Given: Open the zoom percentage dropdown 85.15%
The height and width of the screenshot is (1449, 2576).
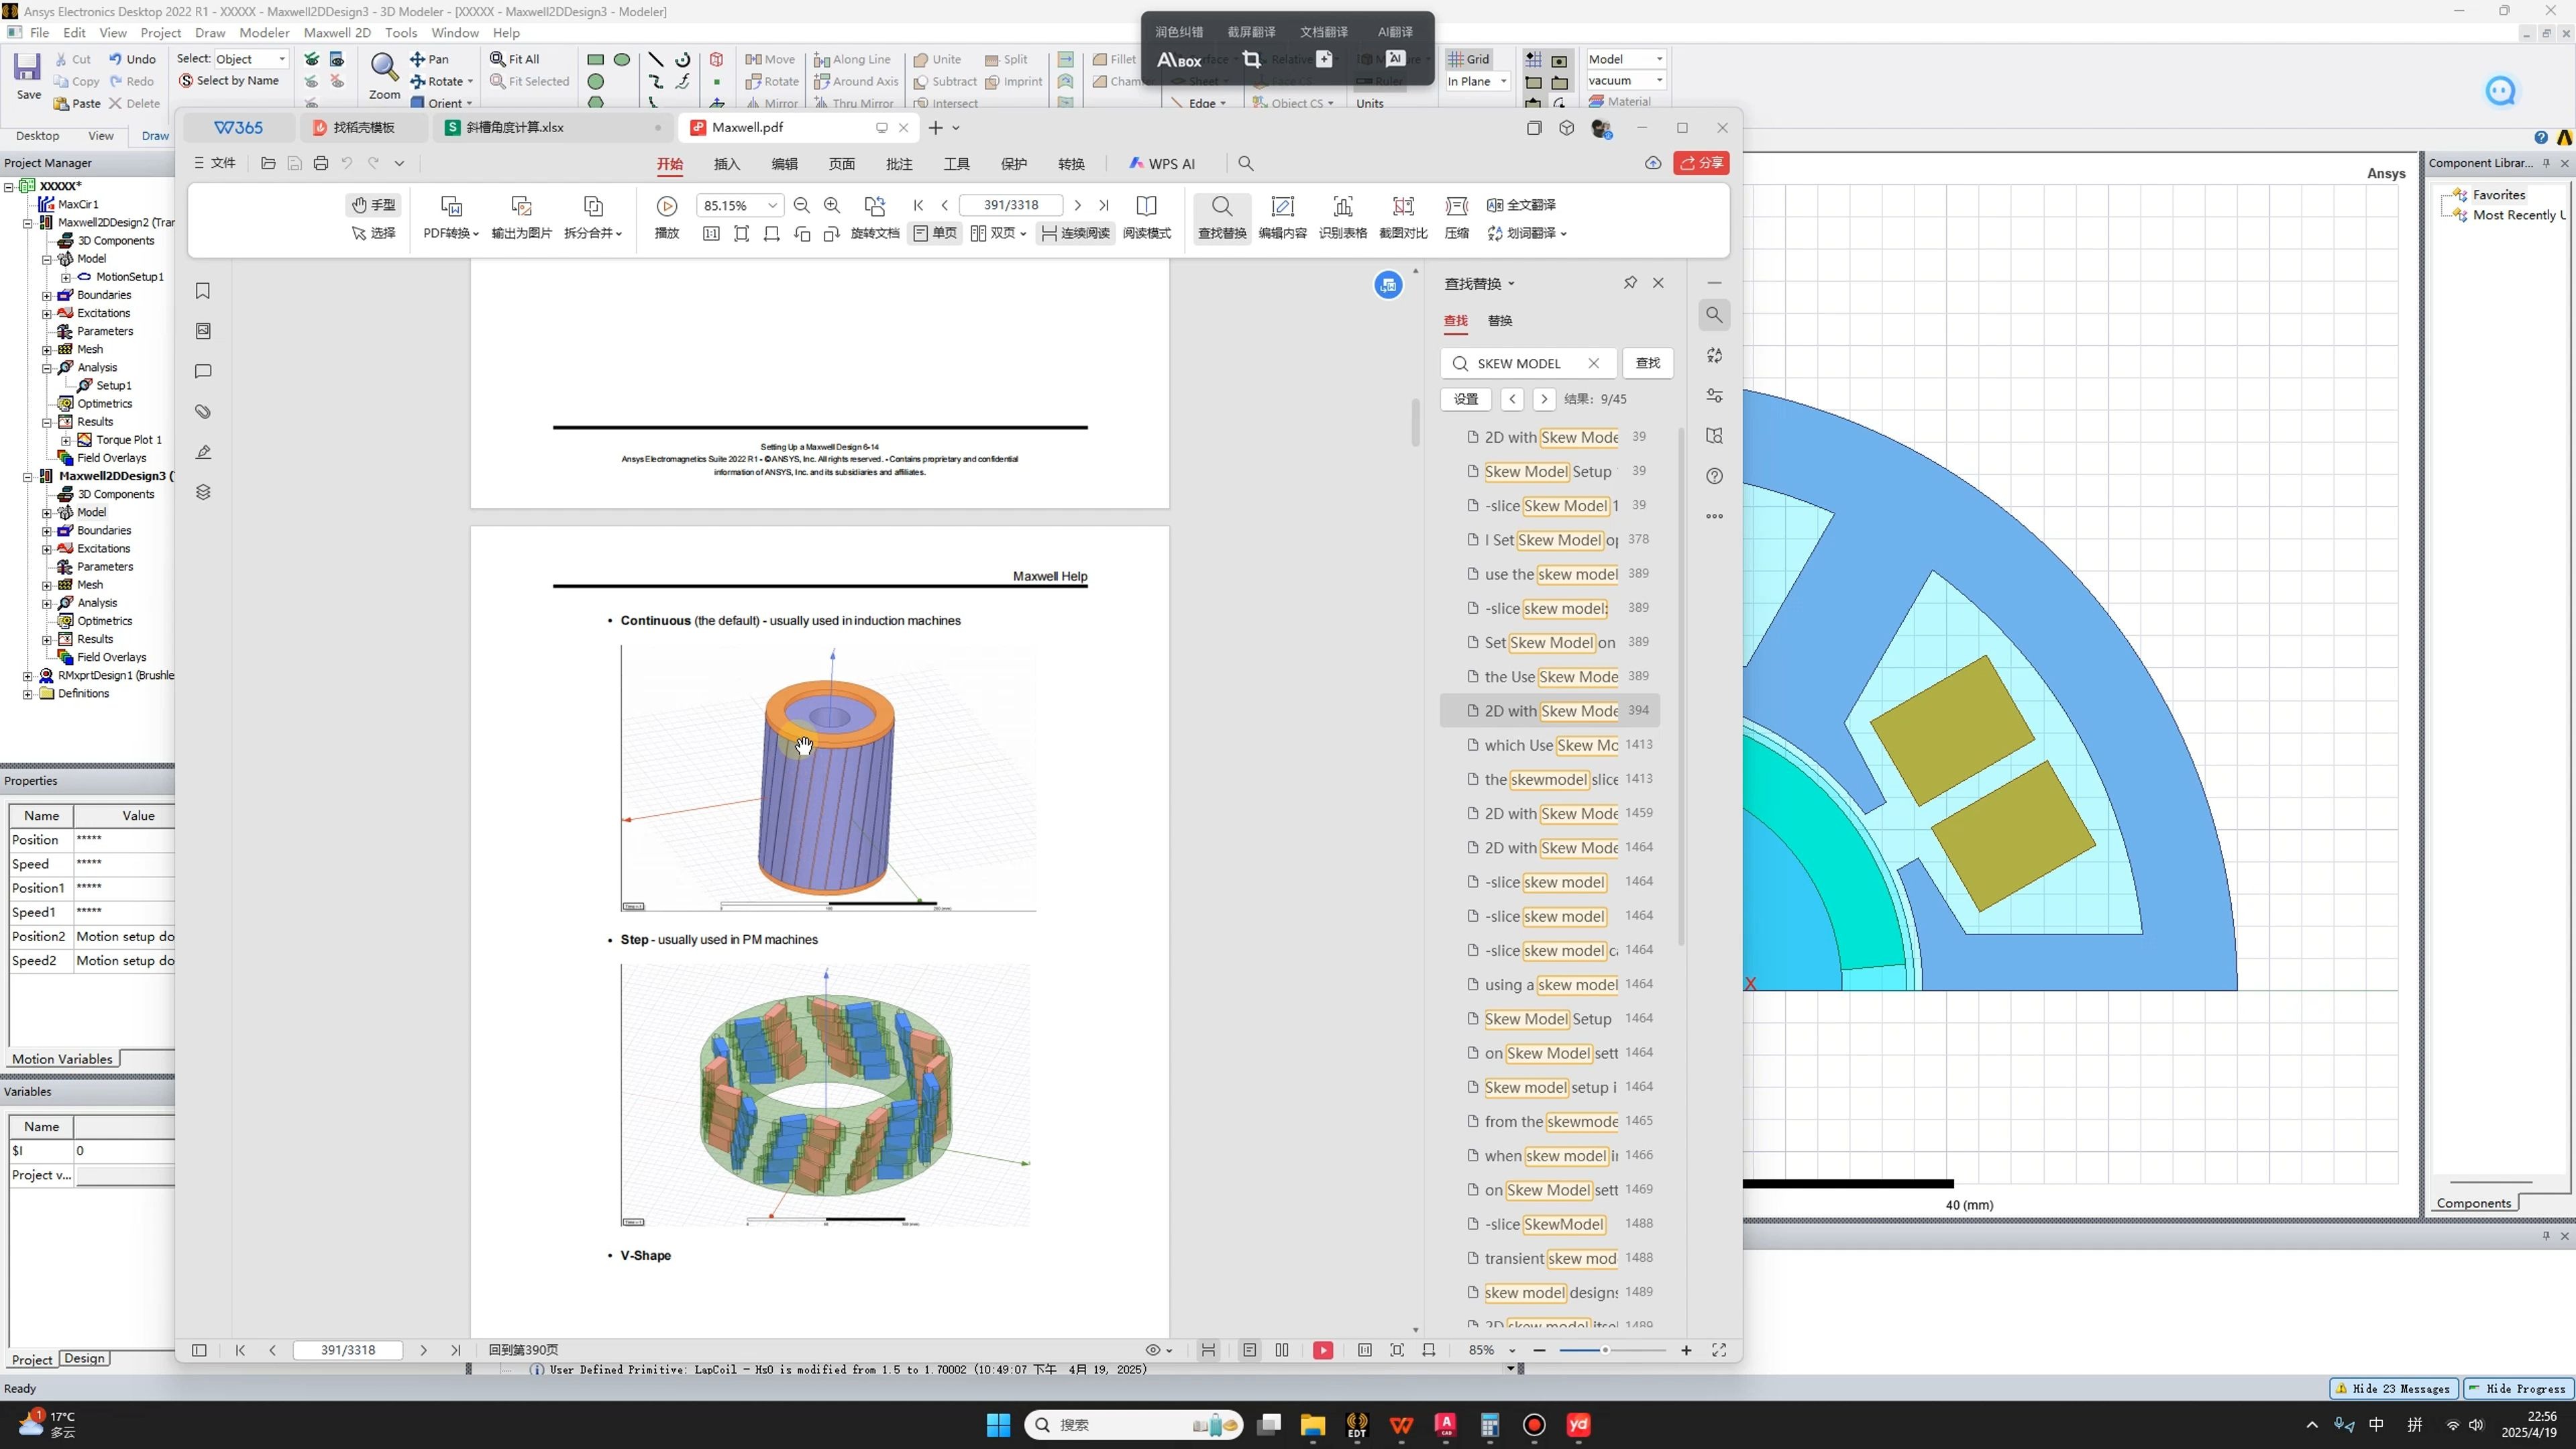Looking at the screenshot, I should tap(772, 205).
